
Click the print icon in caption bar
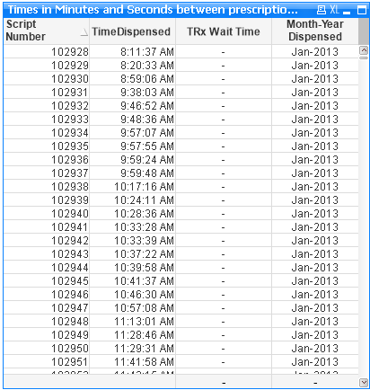[322, 10]
